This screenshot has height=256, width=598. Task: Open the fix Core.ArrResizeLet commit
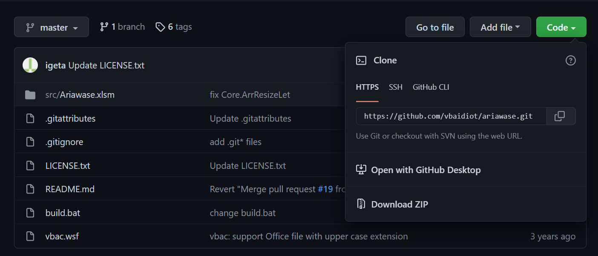pyautogui.click(x=250, y=94)
